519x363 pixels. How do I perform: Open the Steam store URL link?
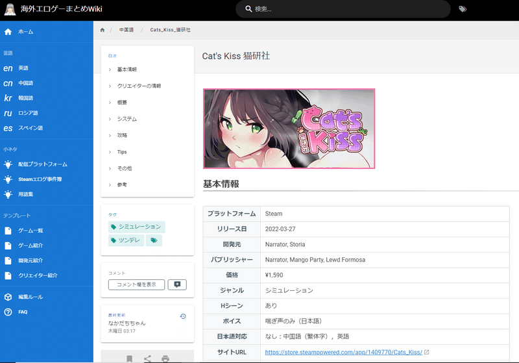click(x=344, y=352)
